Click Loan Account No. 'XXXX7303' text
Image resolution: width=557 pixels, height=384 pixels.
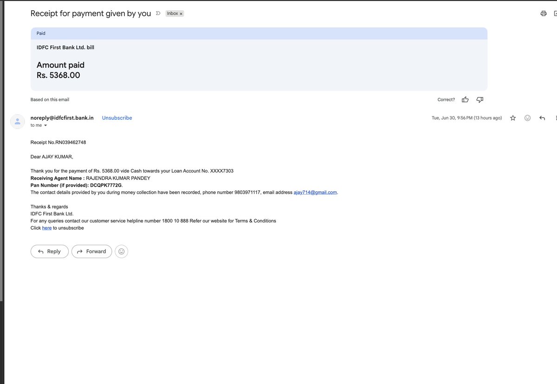tap(222, 171)
